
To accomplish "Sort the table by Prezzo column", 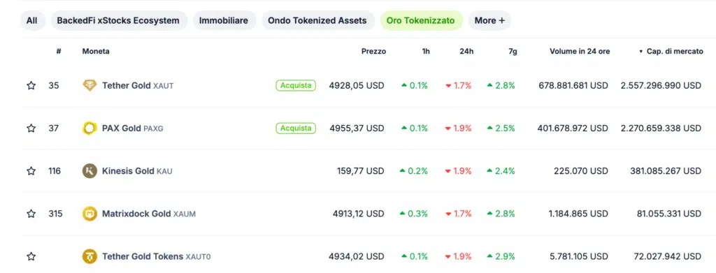I will click(x=373, y=52).
